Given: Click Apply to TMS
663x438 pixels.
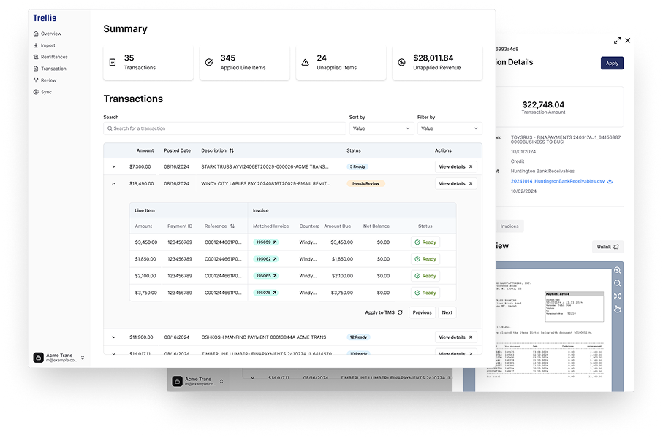Looking at the screenshot, I should click(x=384, y=312).
